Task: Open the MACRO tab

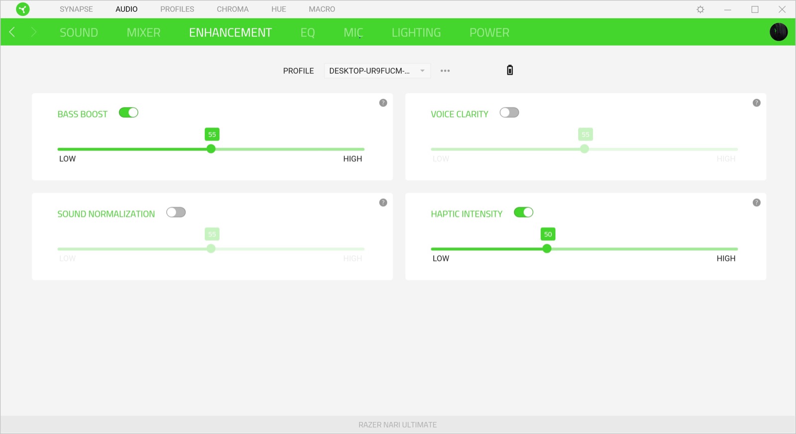Action: [322, 9]
